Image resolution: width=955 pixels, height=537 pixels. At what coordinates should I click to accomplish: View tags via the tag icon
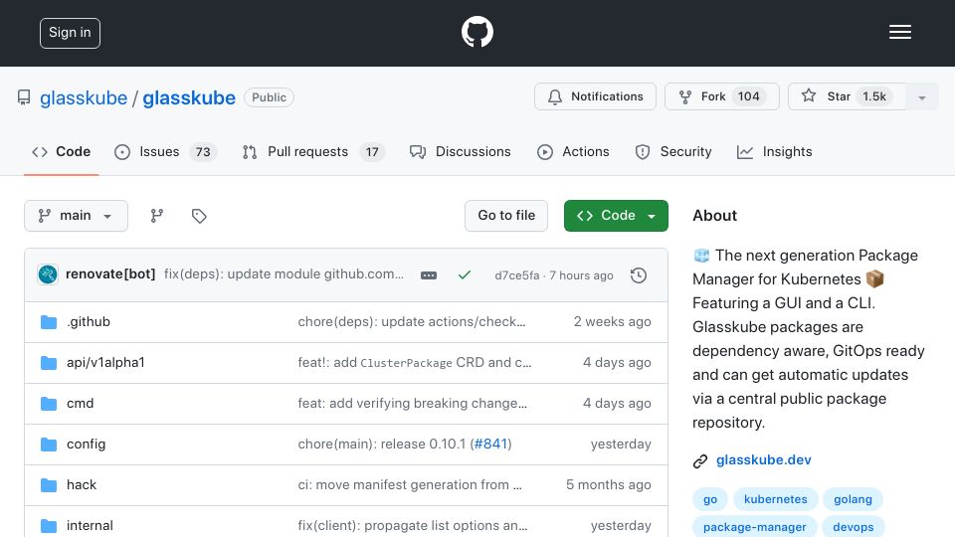[199, 216]
